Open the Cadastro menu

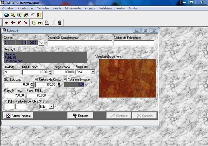(43, 8)
